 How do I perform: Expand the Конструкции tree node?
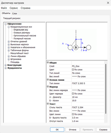click(x=6, y=65)
